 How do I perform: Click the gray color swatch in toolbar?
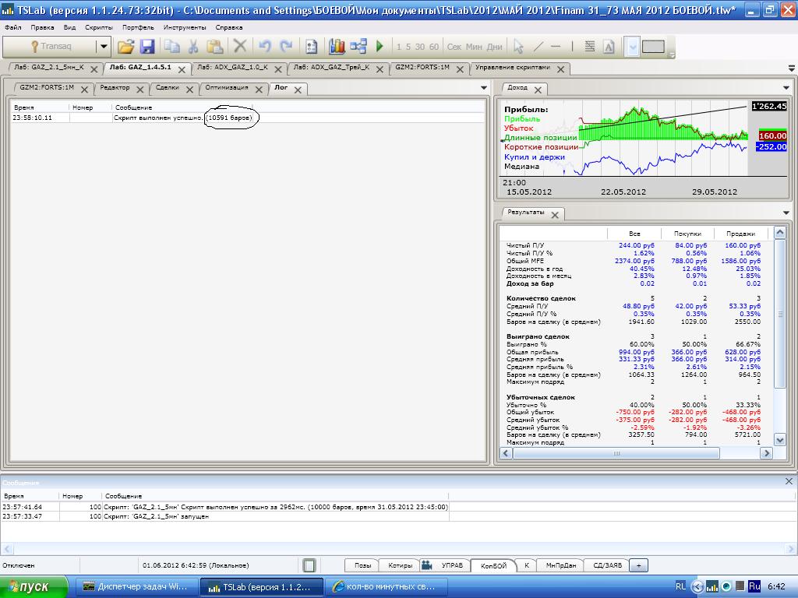[x=653, y=47]
